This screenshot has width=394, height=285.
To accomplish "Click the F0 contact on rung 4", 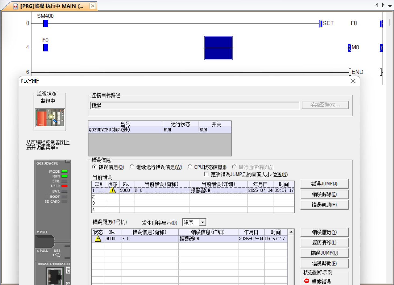I will coord(45,48).
